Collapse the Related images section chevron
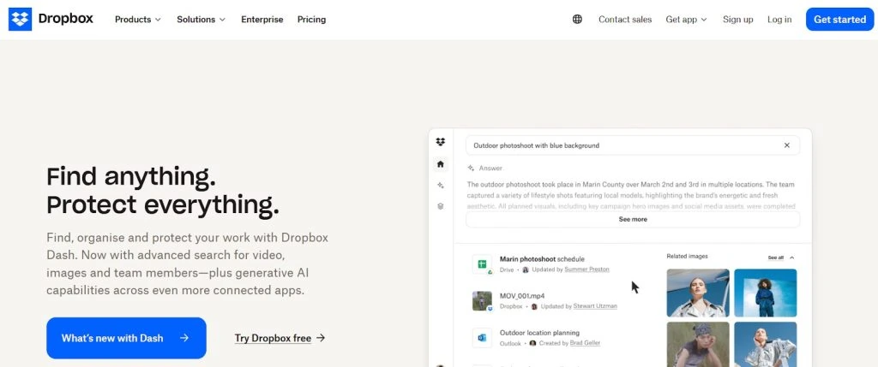Image resolution: width=878 pixels, height=367 pixels. [792, 257]
